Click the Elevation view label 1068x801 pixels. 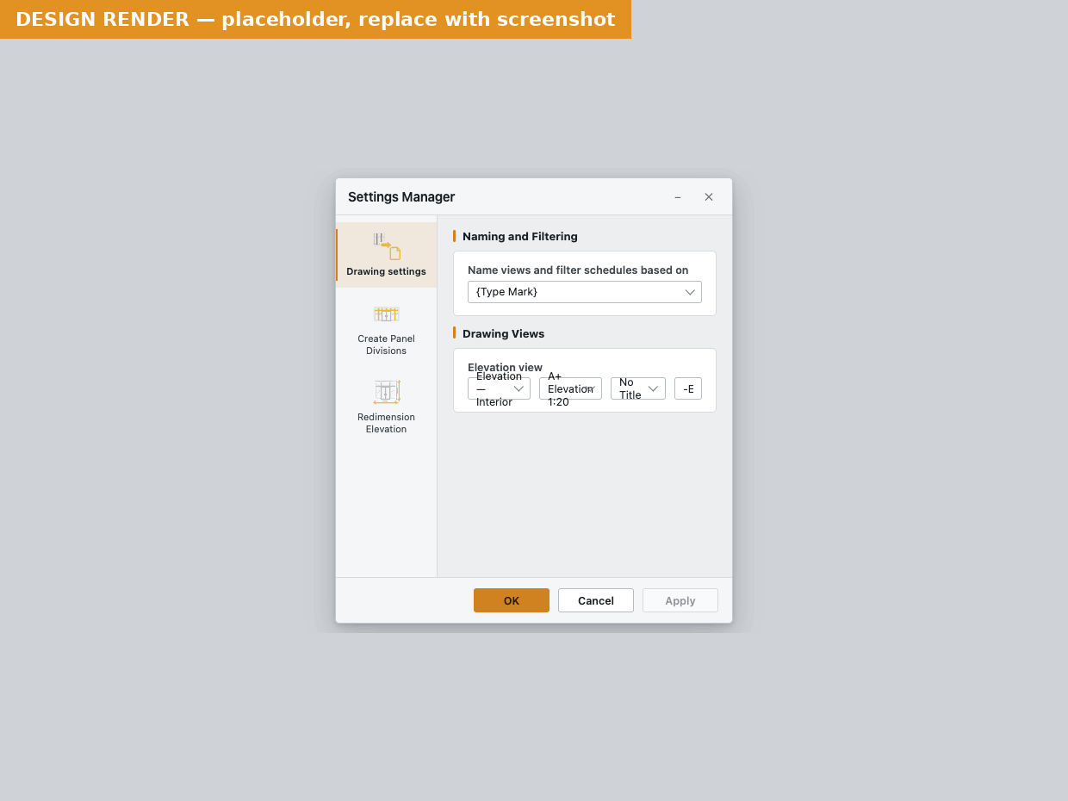505,368
